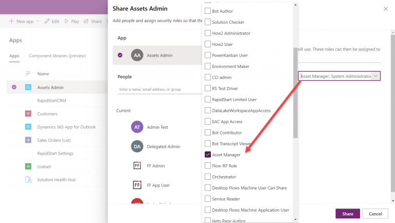The image size is (395, 223).
Task: Click the Solution Health Hub icon
Action: pos(28,180)
